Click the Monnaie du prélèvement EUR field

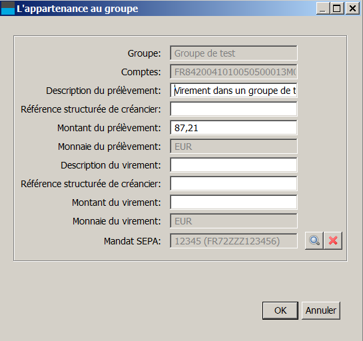point(234,147)
